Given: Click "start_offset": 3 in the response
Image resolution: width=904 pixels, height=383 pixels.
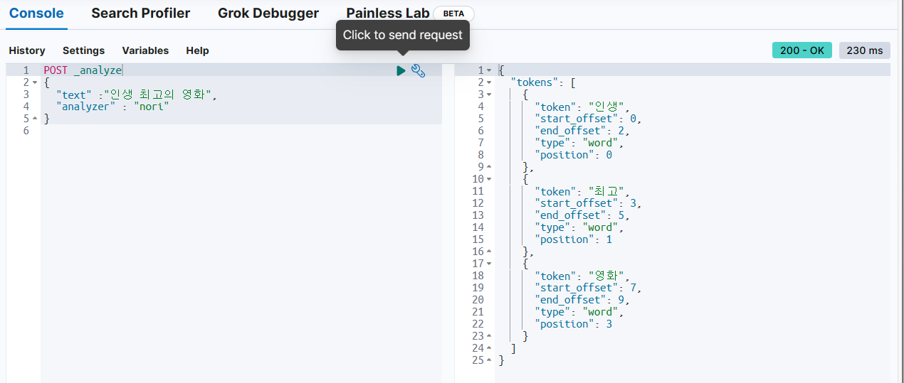Looking at the screenshot, I should tap(587, 203).
